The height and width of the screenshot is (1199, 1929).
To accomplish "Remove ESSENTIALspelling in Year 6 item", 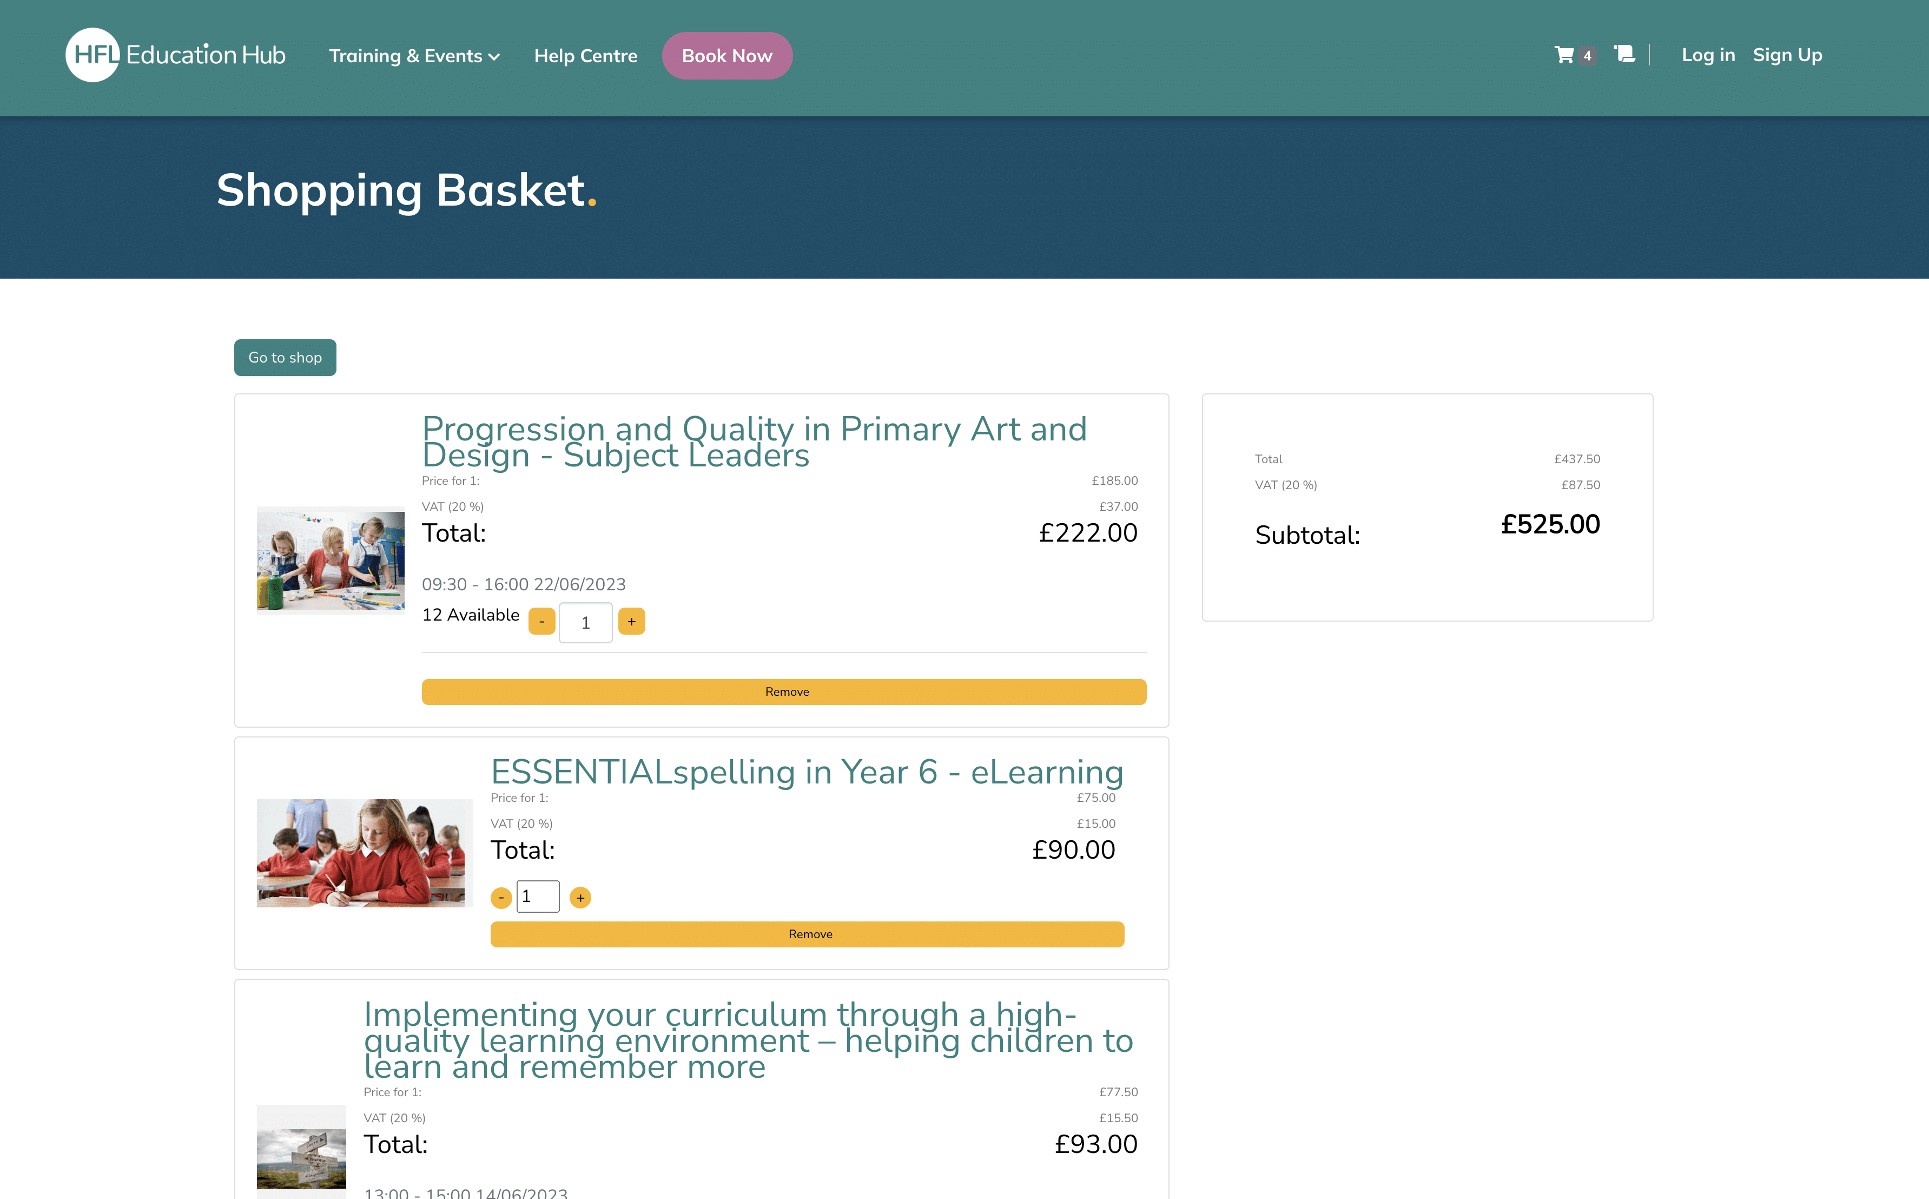I will tap(807, 934).
